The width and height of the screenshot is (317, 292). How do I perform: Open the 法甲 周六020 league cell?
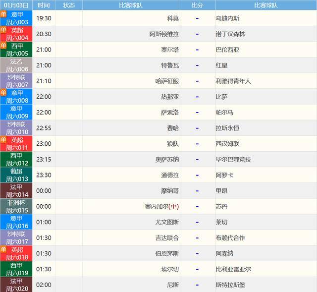[x=16, y=285]
